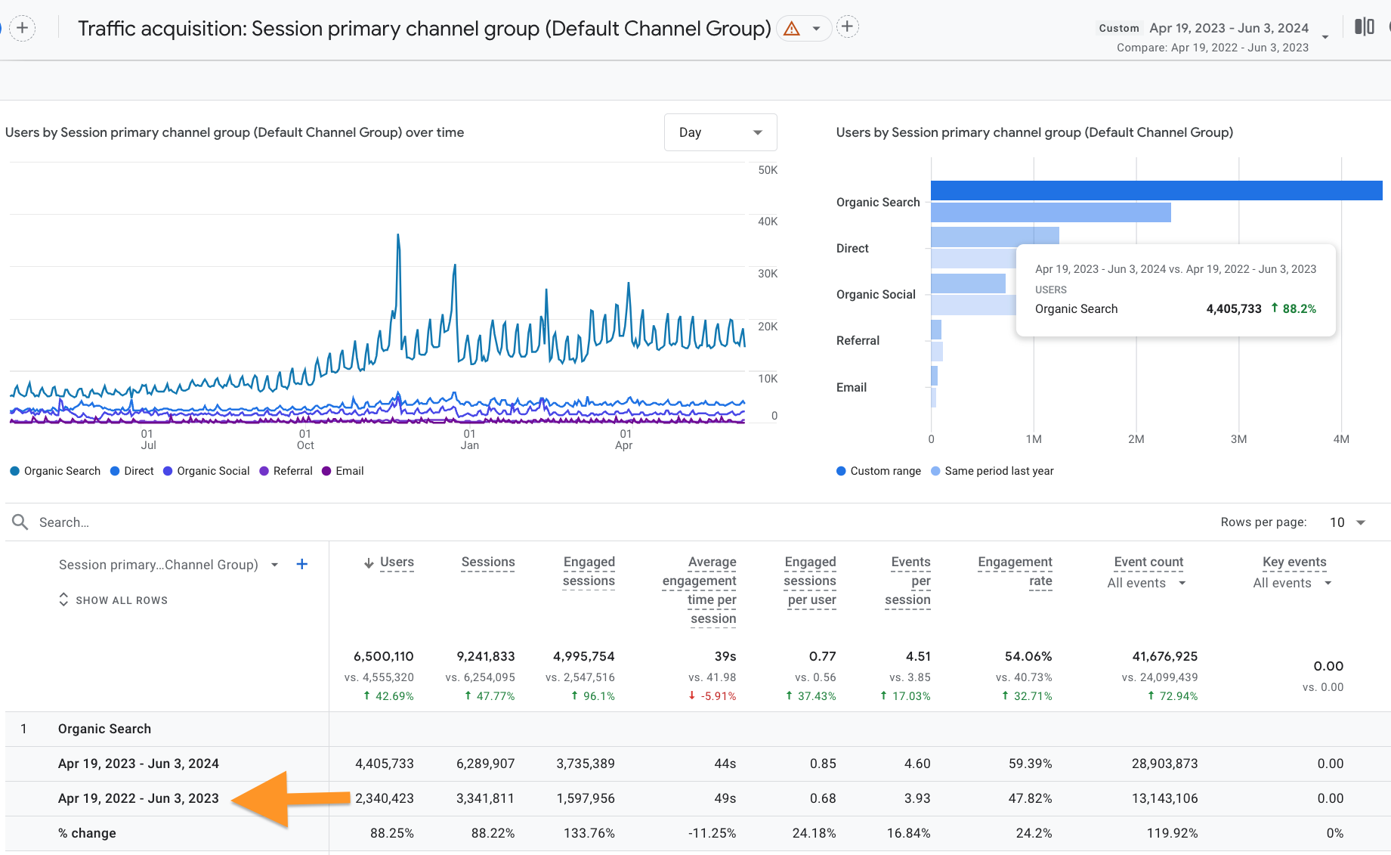Click Event count value 28,903,873
Viewport: 1391px width, 855px height.
click(1164, 764)
